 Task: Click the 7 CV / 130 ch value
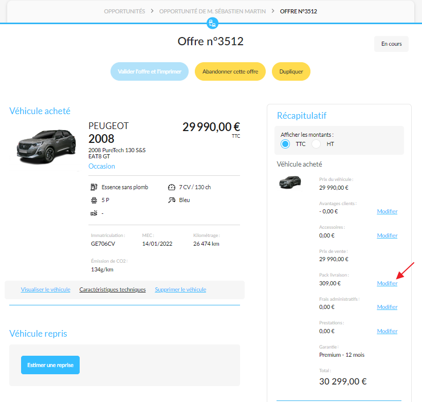[x=195, y=187]
